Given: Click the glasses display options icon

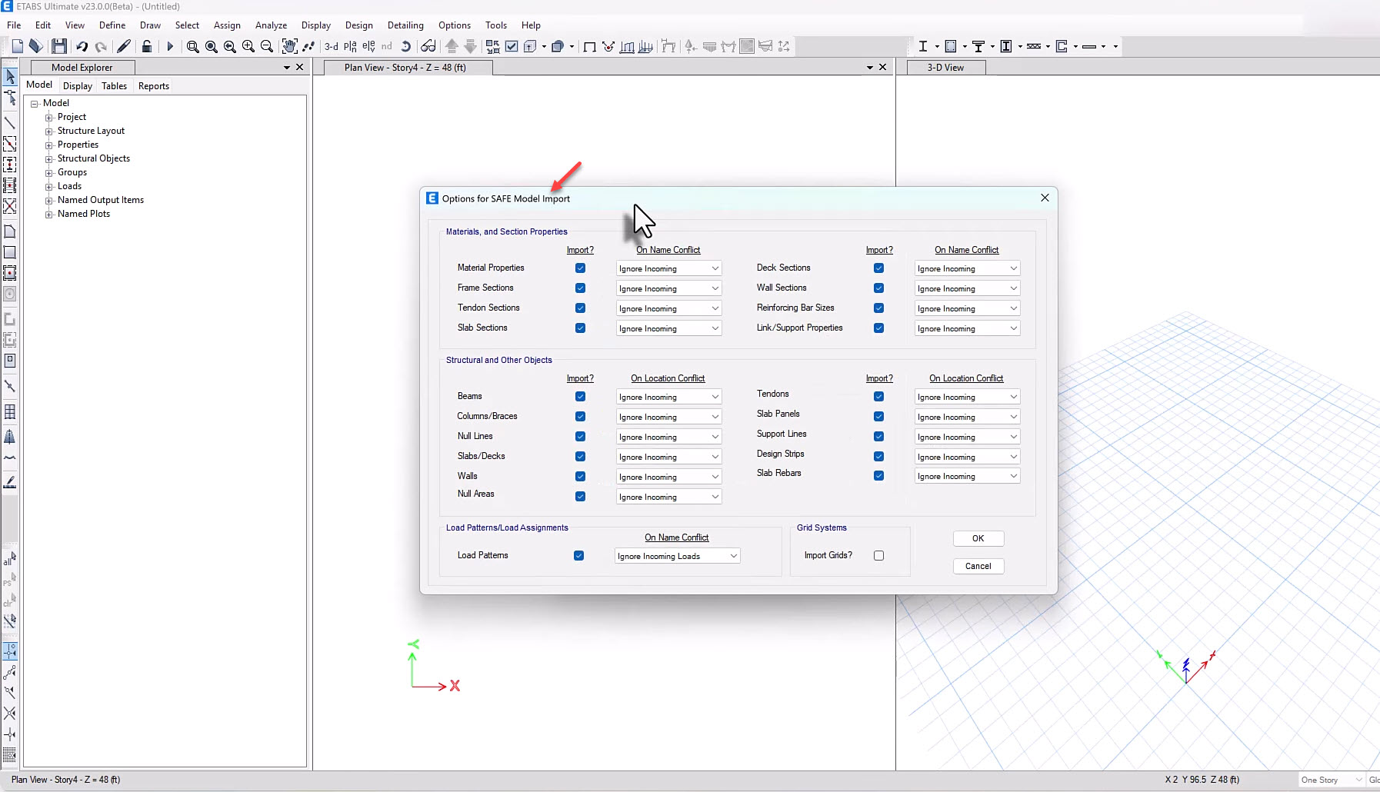Looking at the screenshot, I should tap(428, 47).
